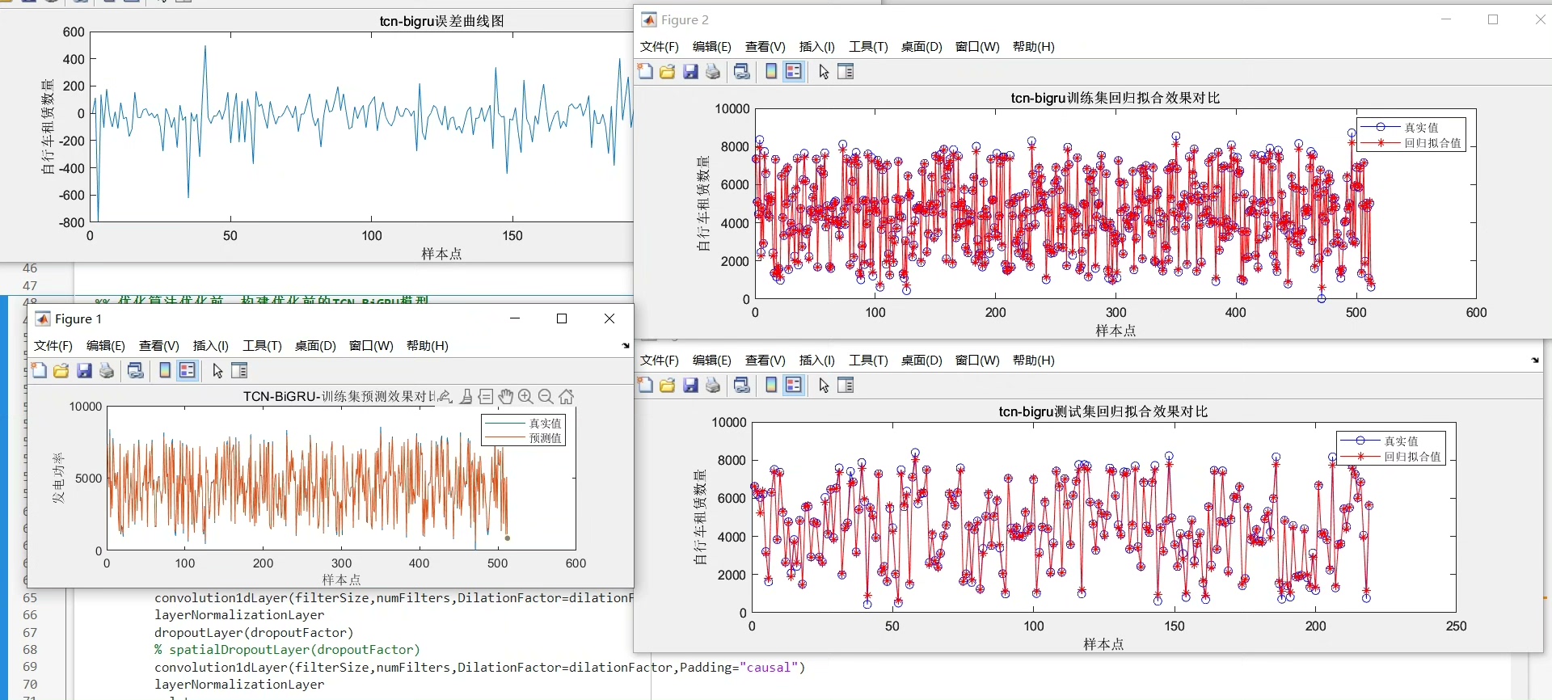Open 文件(F) menu in Figure 2

[660, 46]
